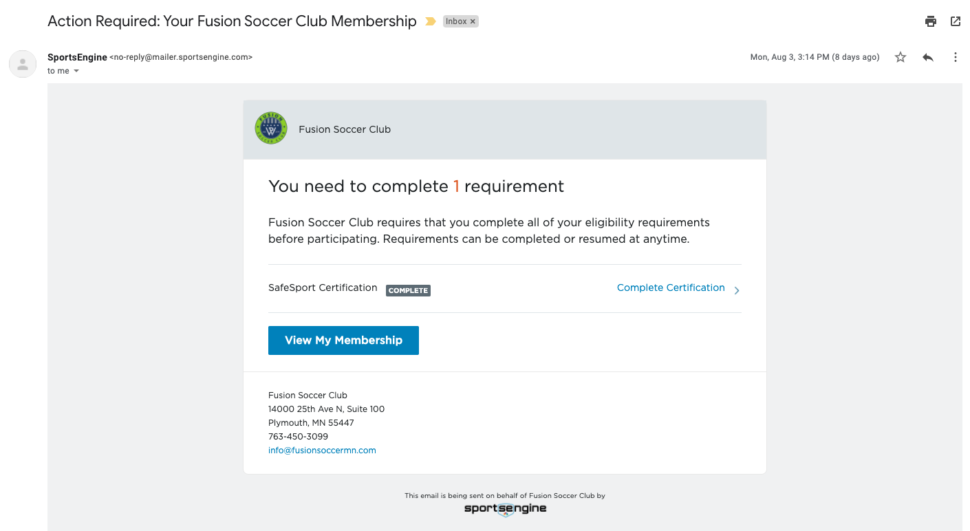
Task: Click the Inbox label chip
Action: pyautogui.click(x=455, y=21)
